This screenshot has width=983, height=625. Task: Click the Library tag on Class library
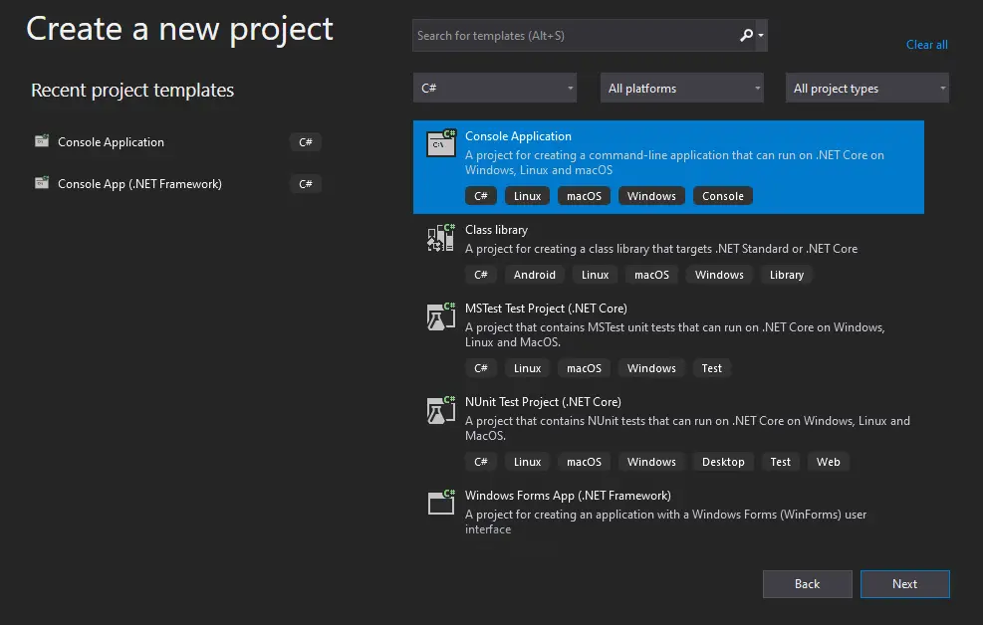tap(786, 275)
